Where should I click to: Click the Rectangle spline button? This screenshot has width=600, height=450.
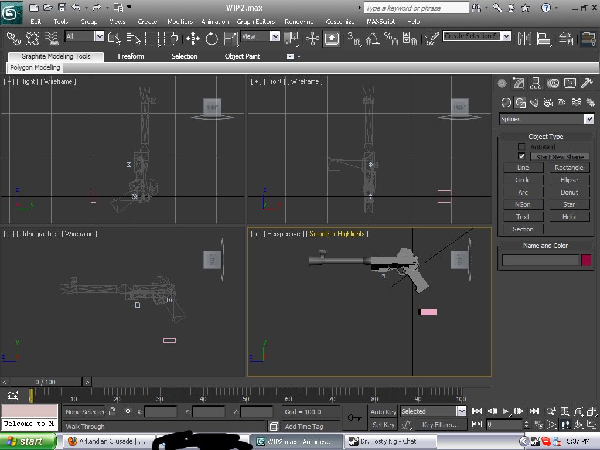click(x=568, y=168)
